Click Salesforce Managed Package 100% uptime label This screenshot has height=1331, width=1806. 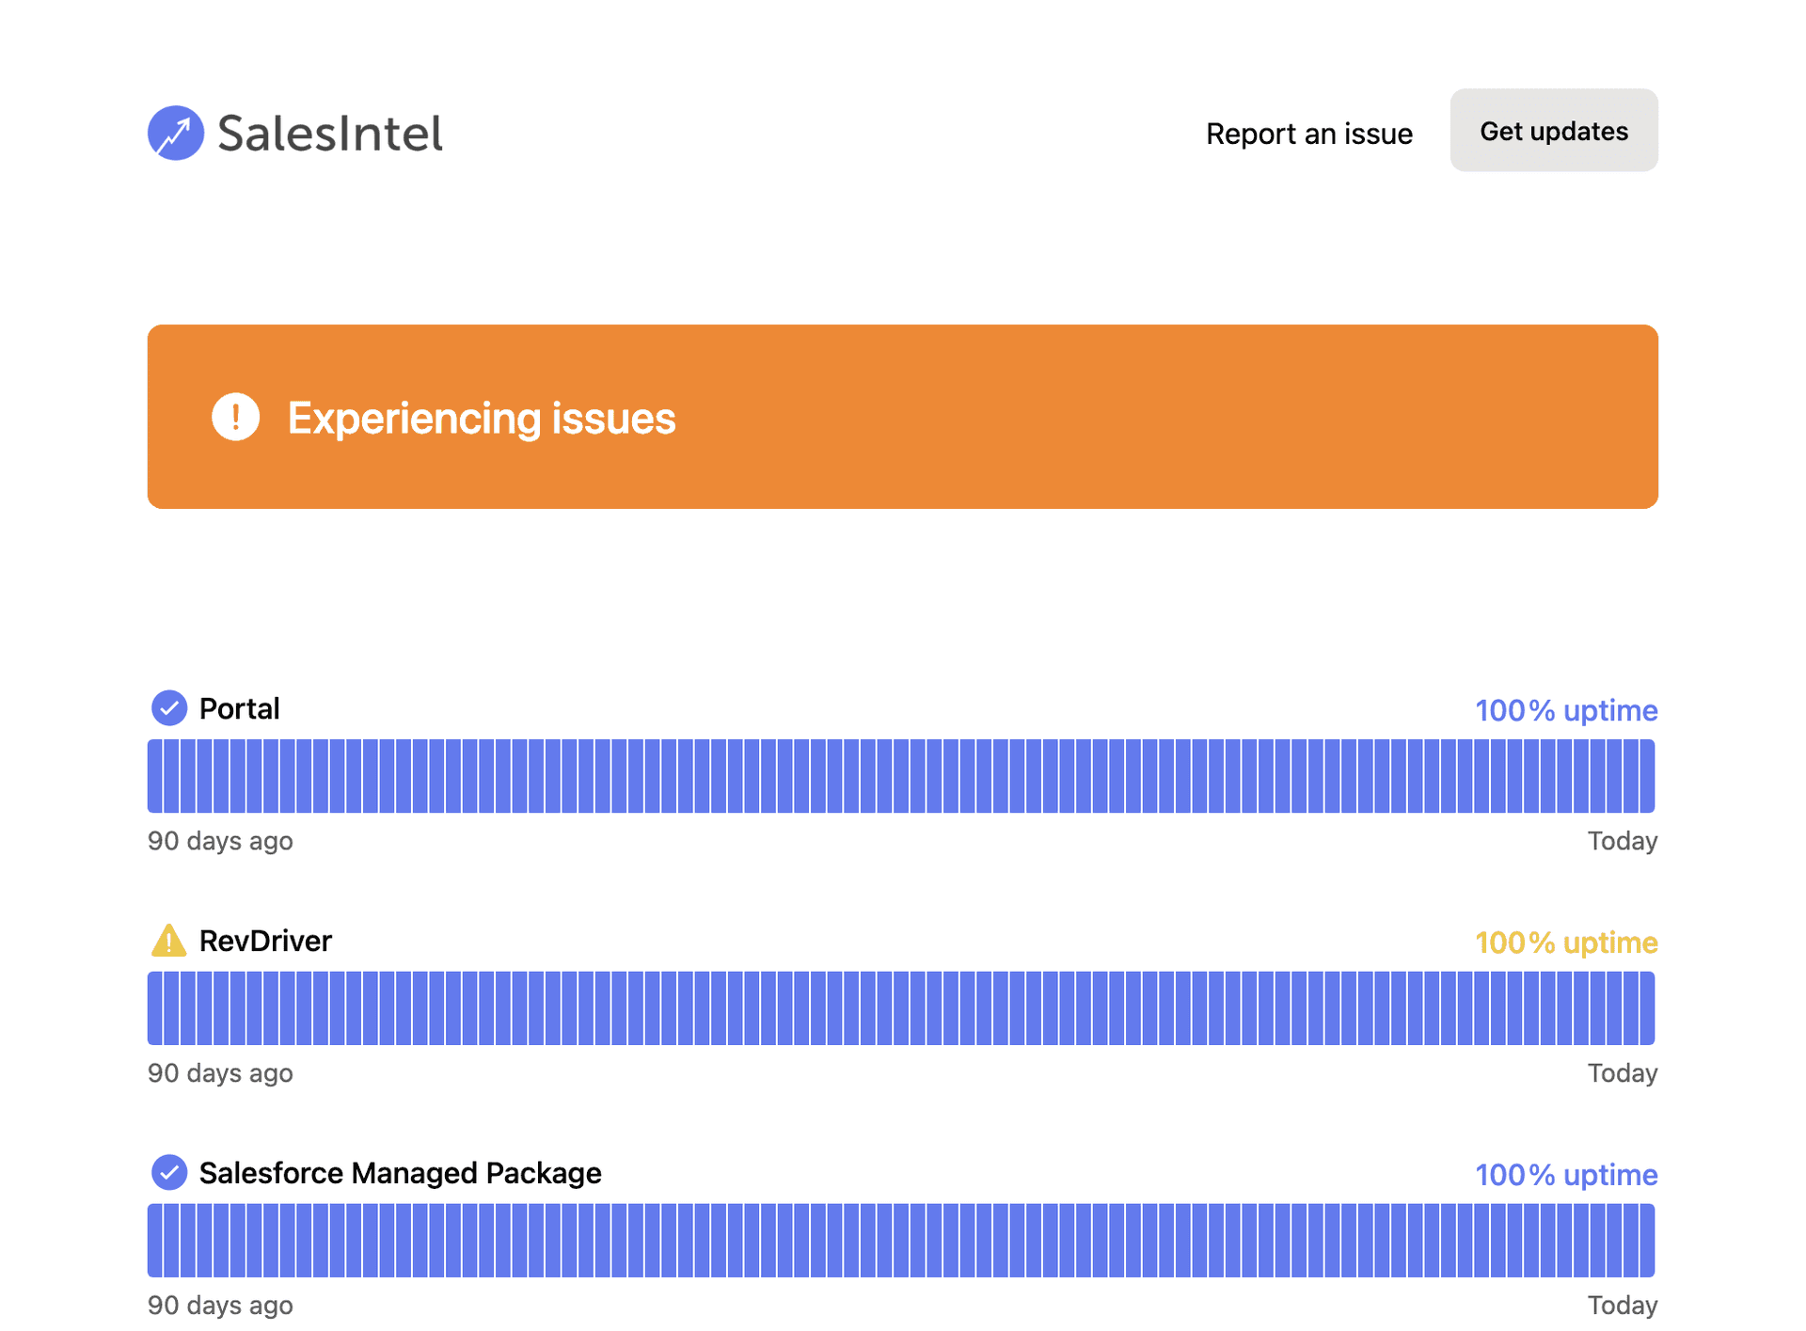[x=1565, y=1175]
